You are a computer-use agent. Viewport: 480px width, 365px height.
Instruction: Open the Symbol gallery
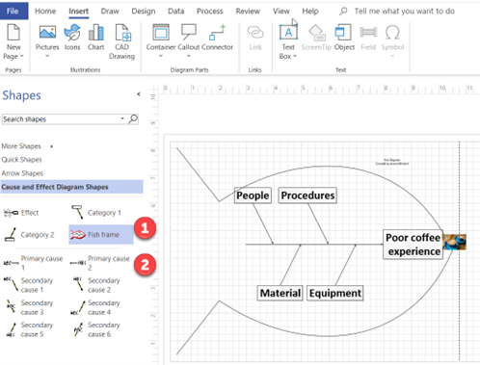pos(392,38)
